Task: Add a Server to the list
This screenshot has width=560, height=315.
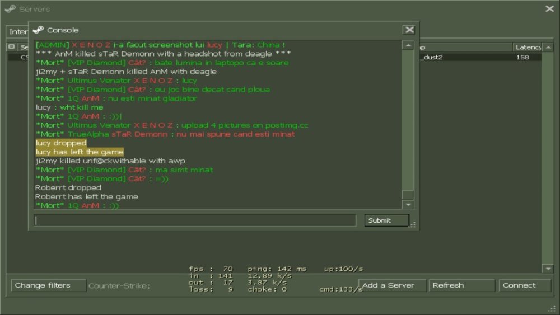Action: [392, 285]
